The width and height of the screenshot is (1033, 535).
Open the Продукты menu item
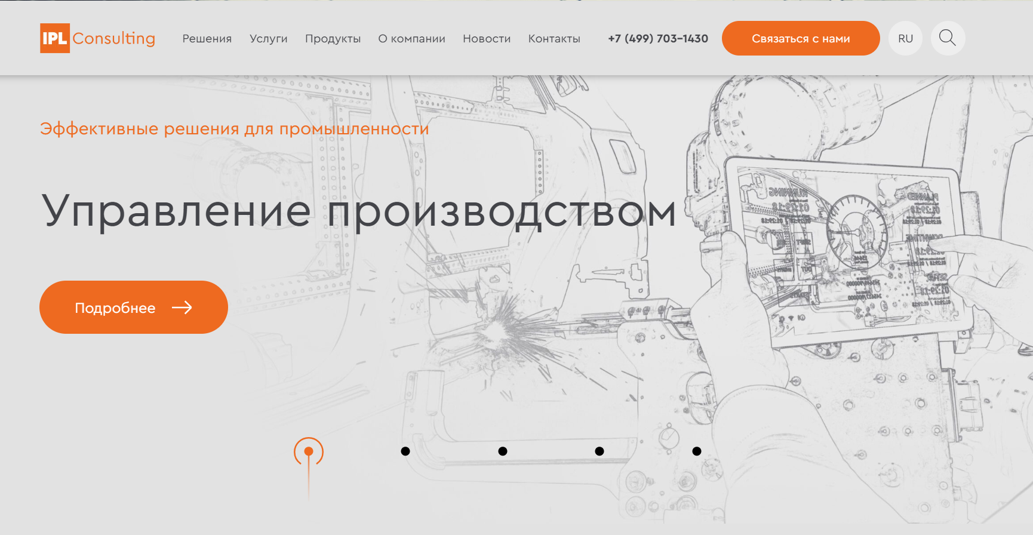(333, 39)
